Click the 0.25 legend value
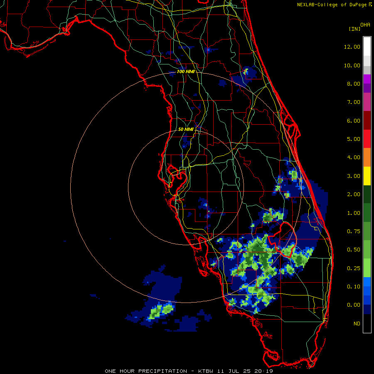The height and width of the screenshot is (374, 374). 354,268
